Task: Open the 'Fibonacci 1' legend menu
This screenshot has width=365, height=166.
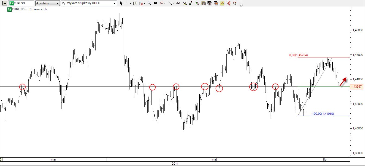Action: click(38, 9)
